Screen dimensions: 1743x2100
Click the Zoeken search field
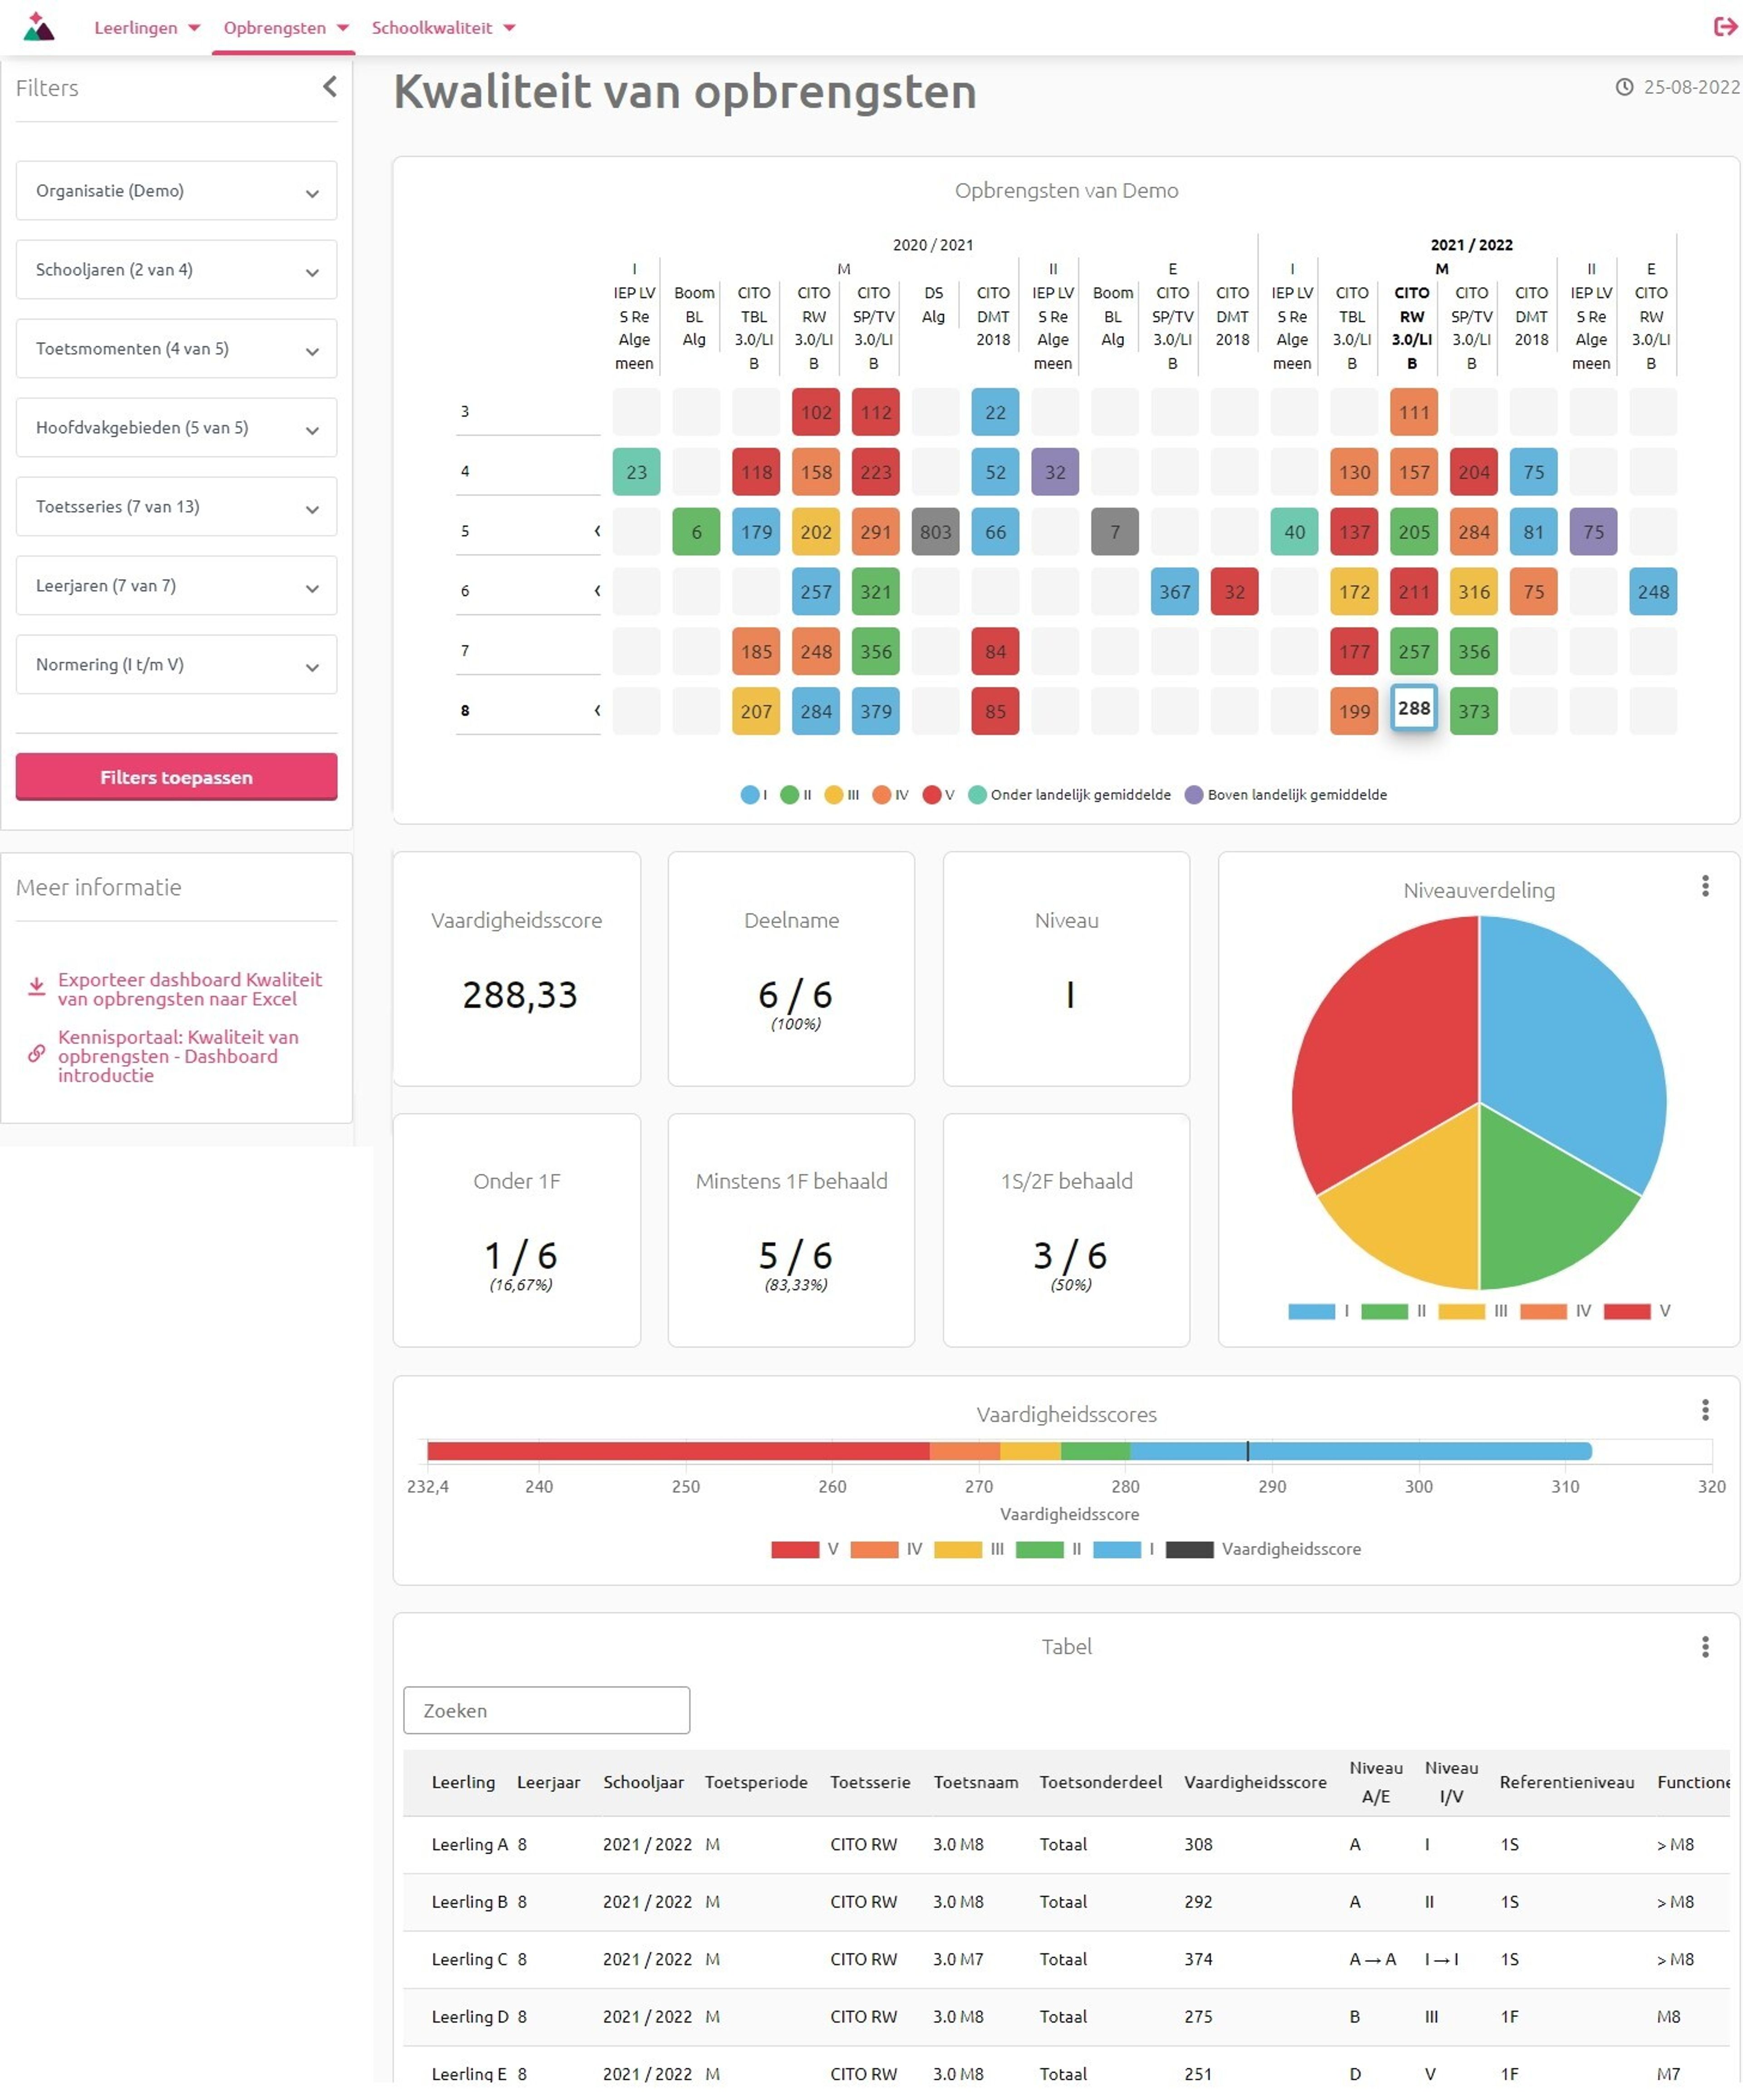click(x=546, y=1710)
